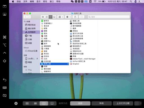
Task: Toggle Sidecar Shift modifier key
Action: click(4, 61)
